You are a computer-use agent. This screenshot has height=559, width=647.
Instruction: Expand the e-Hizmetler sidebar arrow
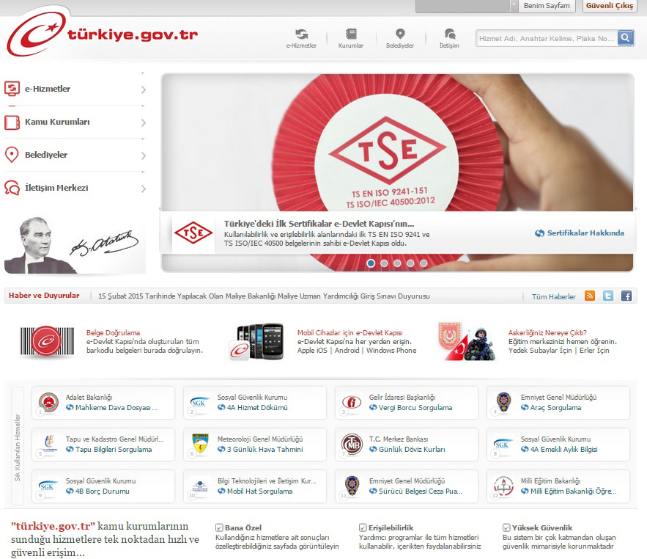click(x=143, y=89)
